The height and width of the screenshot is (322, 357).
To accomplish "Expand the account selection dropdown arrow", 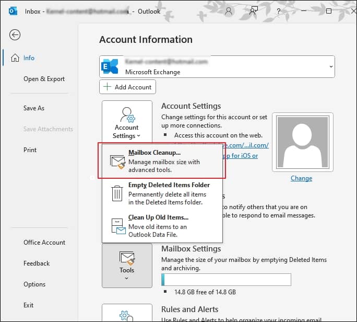I will 331,66.
